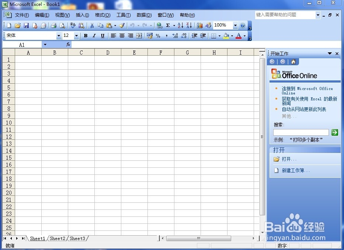Open the 数据(D) menu

[x=144, y=15]
